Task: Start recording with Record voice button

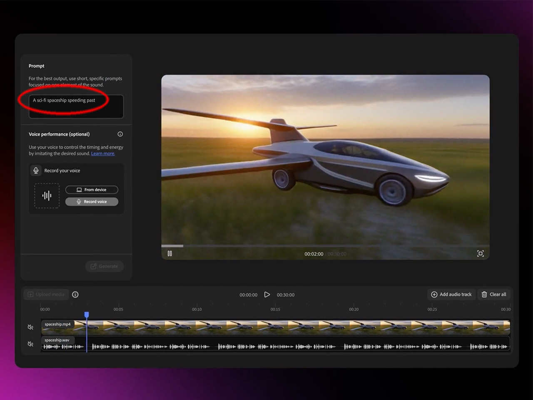Action: click(x=92, y=202)
